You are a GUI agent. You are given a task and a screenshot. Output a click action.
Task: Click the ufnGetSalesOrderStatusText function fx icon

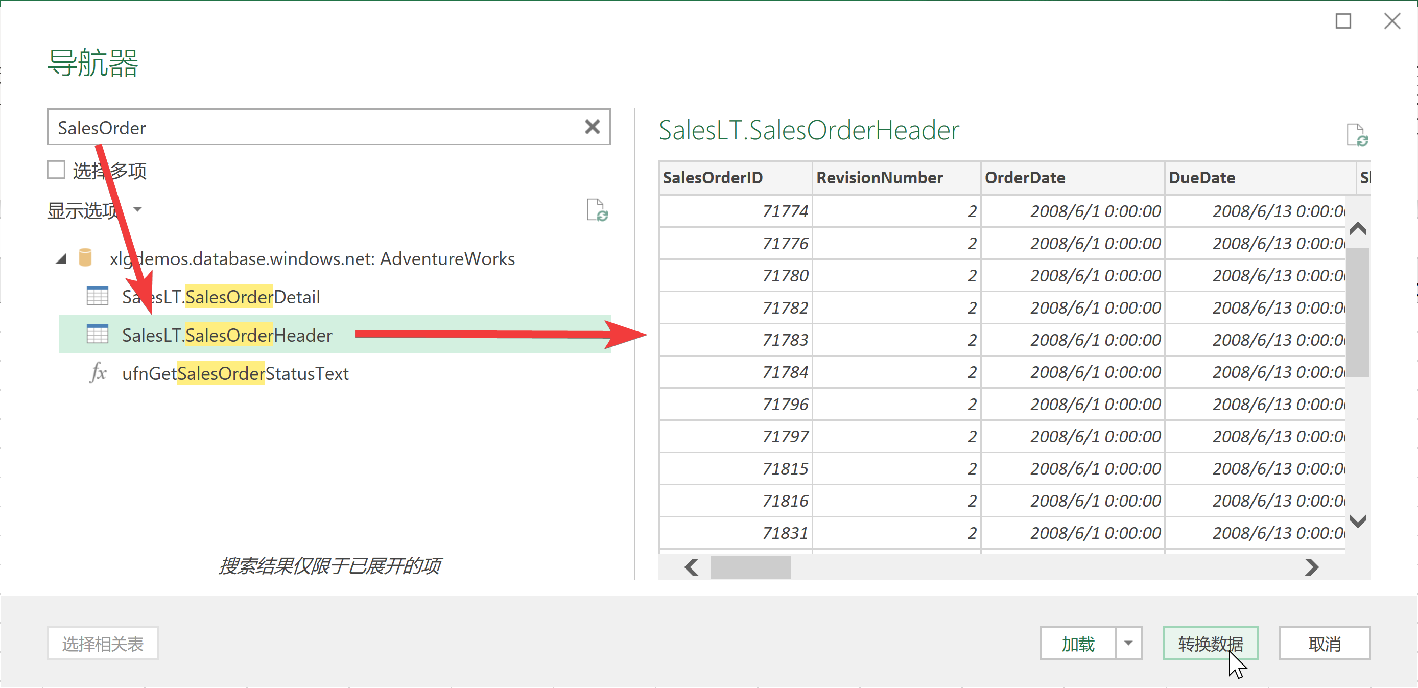(98, 373)
